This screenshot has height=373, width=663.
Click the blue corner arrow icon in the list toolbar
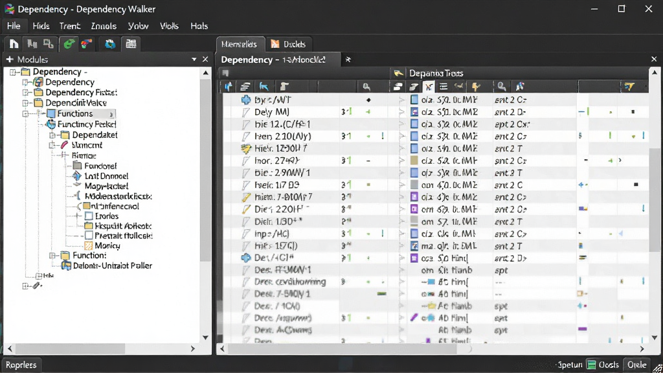(264, 87)
